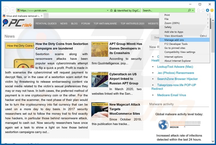This screenshot has height=145, width=216.
Task: Open APT Group Winnti article headline
Action: (x=125, y=48)
